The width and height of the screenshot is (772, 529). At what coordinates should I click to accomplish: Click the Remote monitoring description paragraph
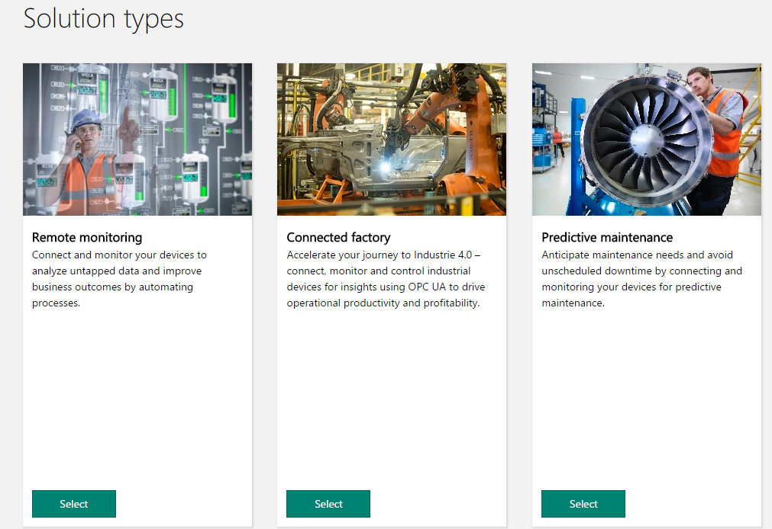(x=119, y=279)
